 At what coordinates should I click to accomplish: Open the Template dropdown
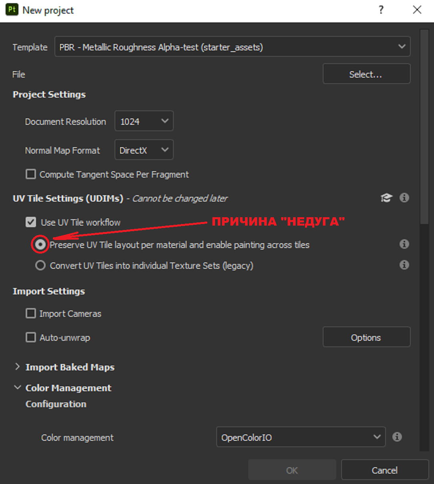[233, 47]
